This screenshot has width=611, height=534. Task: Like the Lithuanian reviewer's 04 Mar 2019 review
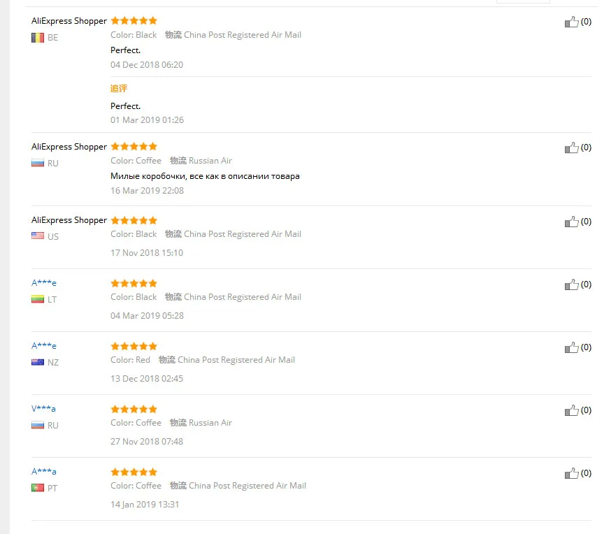tap(571, 284)
